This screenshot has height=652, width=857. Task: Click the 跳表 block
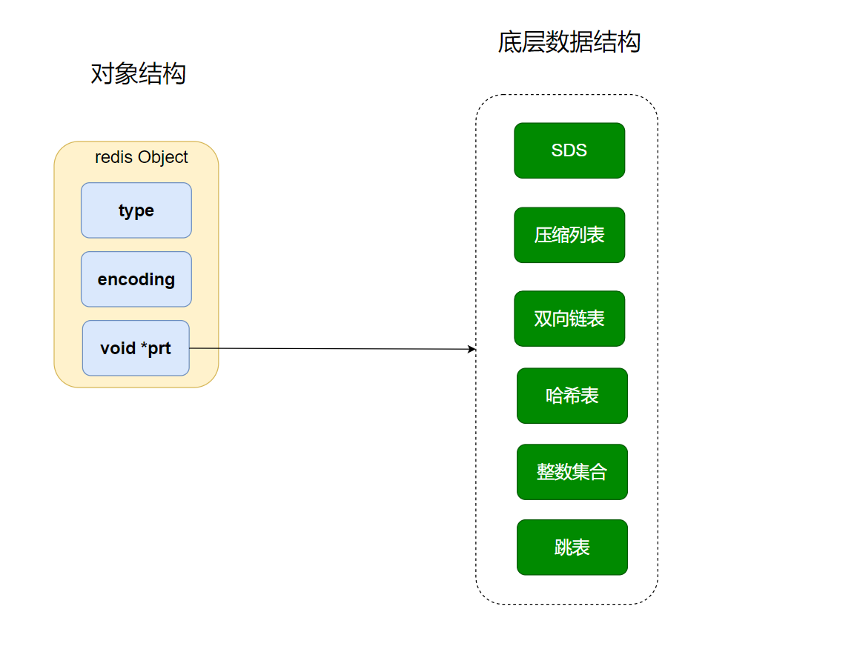coord(572,547)
